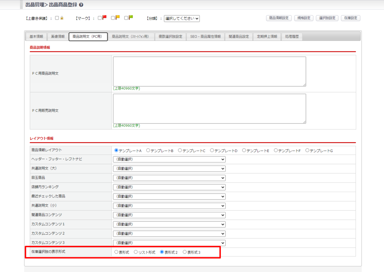Viewport: 384px width, 272px height.
Task: Click the yellow flag mark icon
Action: (x=118, y=18)
